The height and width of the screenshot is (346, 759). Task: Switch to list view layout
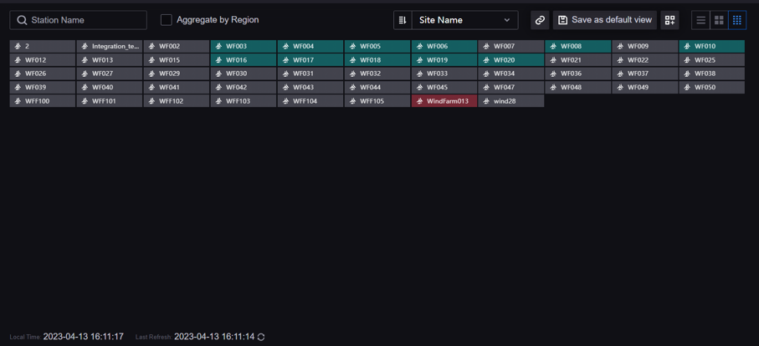701,20
